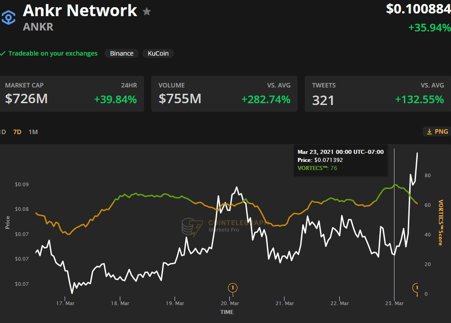Viewport: 451px width, 323px height.
Task: Click the Tweets count 321
Action: click(x=323, y=100)
